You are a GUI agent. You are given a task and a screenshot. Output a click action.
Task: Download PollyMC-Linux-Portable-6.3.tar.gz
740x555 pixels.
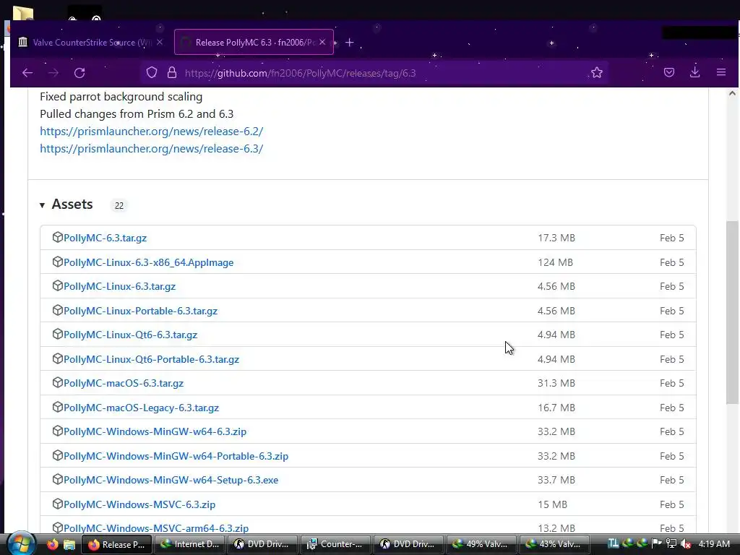coord(141,311)
